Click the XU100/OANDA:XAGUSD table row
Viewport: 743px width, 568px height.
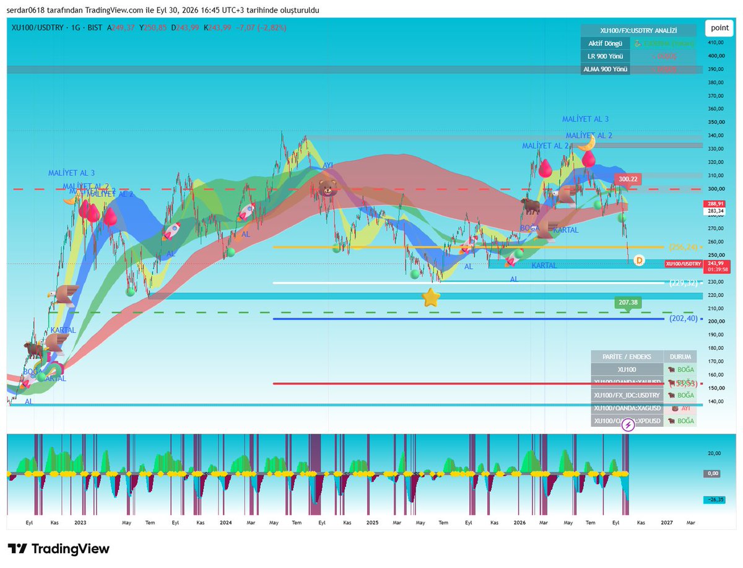point(643,408)
